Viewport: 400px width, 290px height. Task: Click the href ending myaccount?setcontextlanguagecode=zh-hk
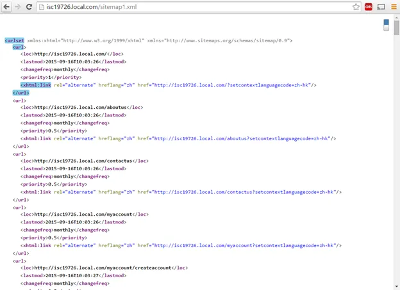point(244,246)
